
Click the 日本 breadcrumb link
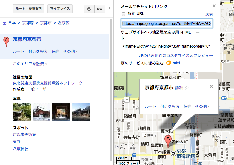pos(12,23)
